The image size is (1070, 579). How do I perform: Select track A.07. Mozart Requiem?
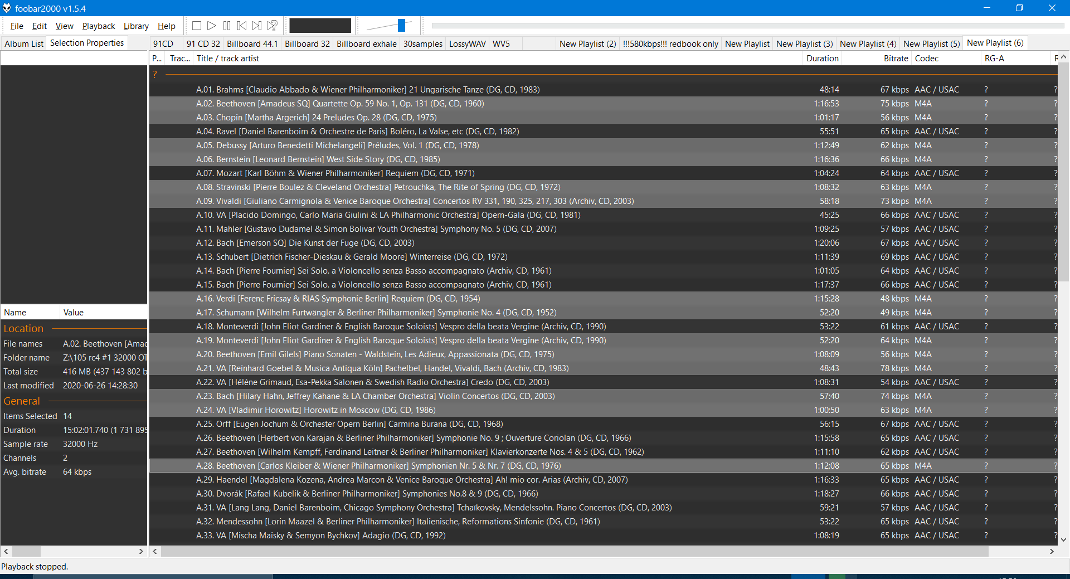coord(603,173)
